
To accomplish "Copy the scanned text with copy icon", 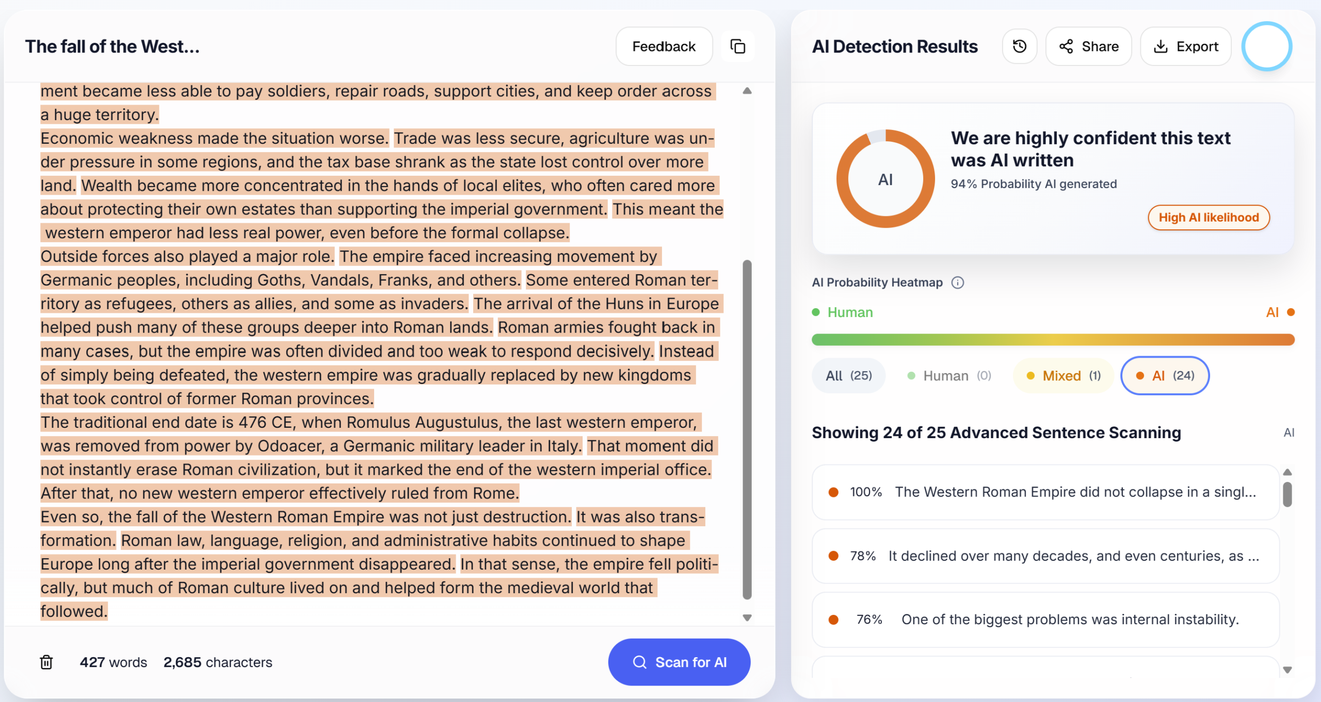I will click(737, 46).
